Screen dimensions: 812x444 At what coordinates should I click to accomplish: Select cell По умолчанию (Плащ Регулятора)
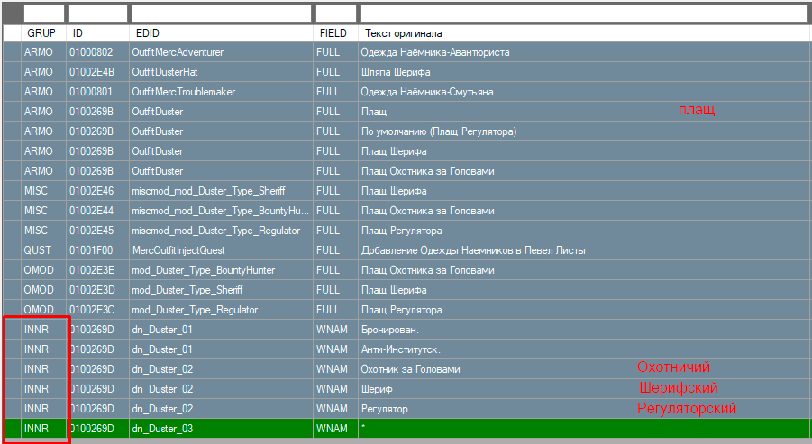tap(584, 131)
